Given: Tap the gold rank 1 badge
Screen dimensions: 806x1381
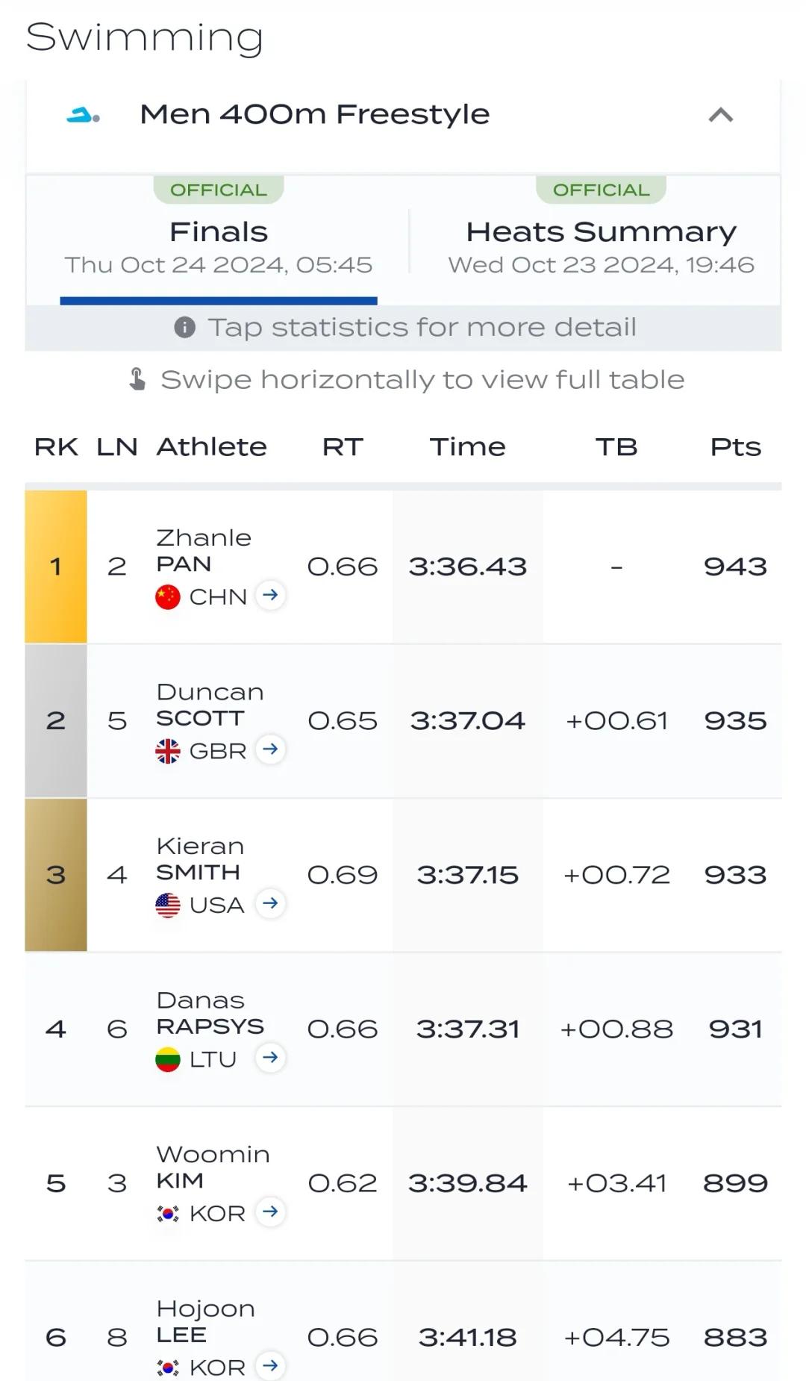Looking at the screenshot, I should coord(56,567).
